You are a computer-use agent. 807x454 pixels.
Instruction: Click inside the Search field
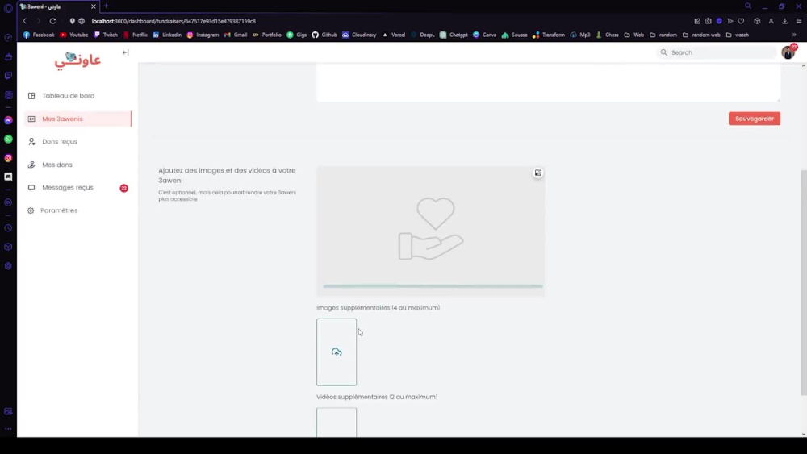[x=717, y=52]
